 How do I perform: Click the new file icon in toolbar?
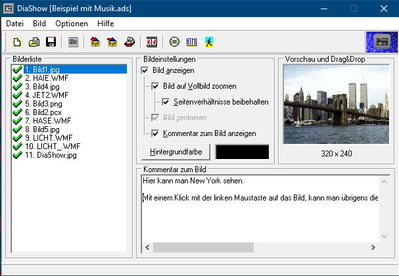click(18, 42)
